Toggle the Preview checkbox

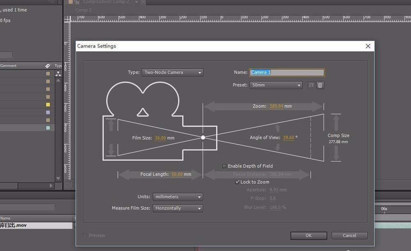click(x=85, y=235)
